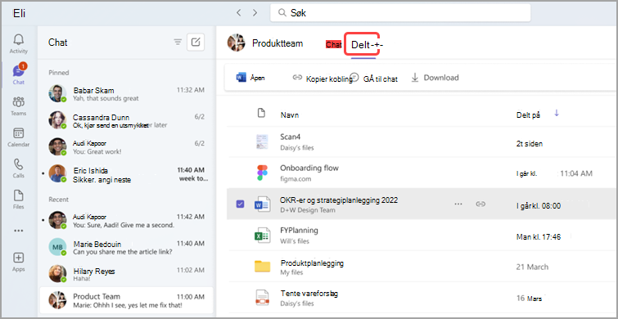Open Tente vareforslag presentation
Screen dimensions: 618x319
309,294
